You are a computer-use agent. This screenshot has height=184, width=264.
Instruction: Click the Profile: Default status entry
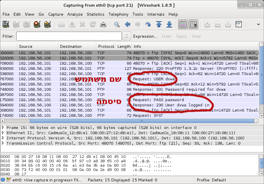(211, 180)
